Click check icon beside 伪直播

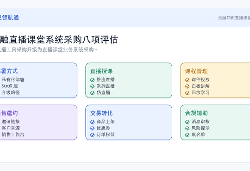click(x=93, y=93)
